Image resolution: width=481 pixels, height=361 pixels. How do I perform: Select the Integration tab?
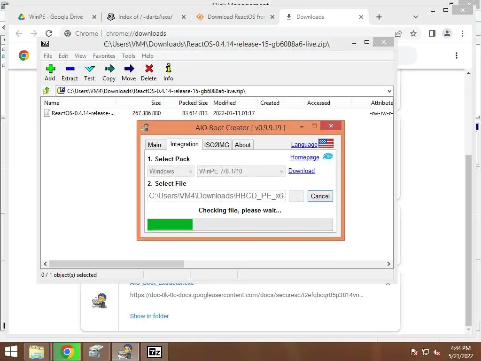click(184, 144)
